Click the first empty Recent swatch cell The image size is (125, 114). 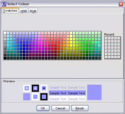[x=106, y=38]
